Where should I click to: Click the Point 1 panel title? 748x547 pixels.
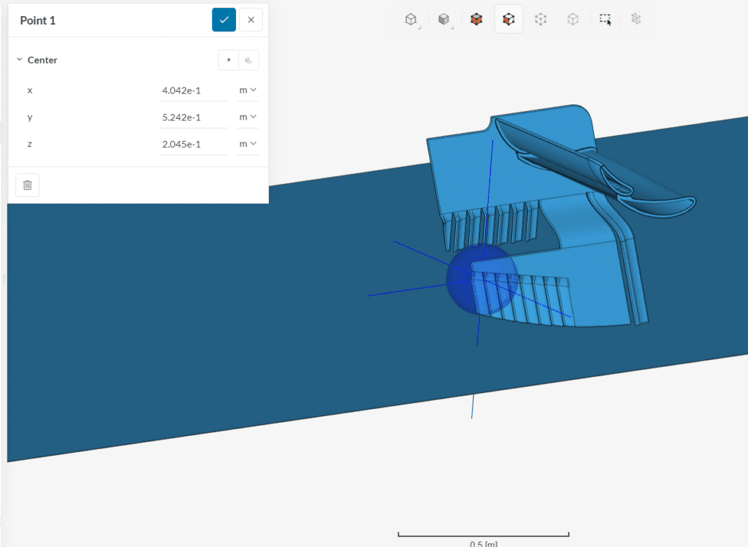click(x=38, y=20)
